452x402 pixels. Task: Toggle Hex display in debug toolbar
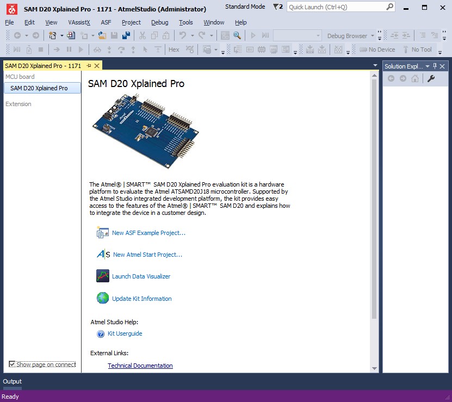[x=174, y=50]
